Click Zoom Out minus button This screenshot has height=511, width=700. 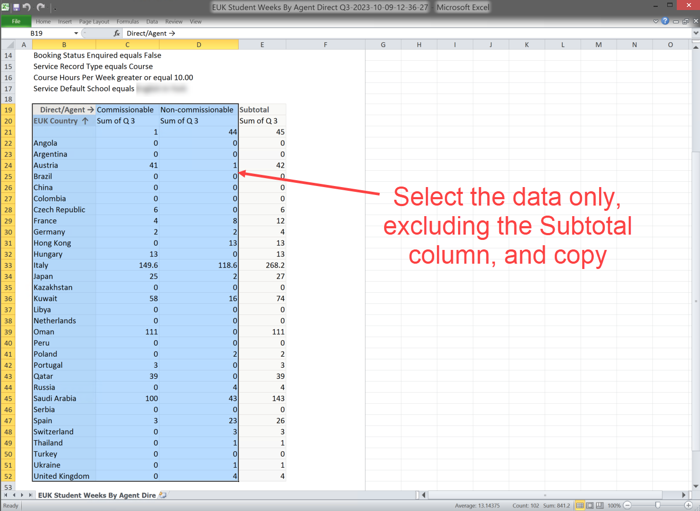coord(627,506)
